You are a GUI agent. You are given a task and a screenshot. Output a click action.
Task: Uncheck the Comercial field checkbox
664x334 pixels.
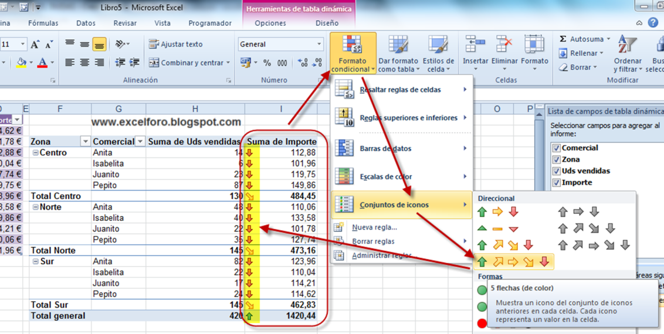click(x=556, y=148)
